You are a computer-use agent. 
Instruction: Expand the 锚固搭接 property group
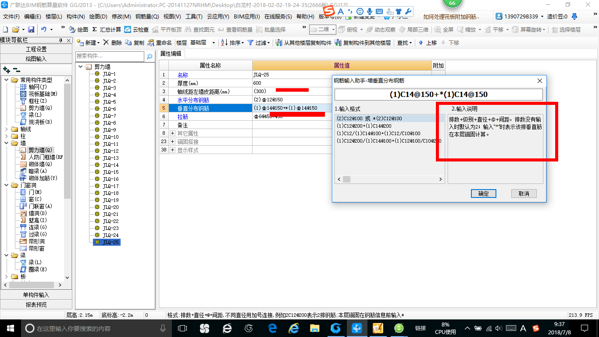[172, 141]
